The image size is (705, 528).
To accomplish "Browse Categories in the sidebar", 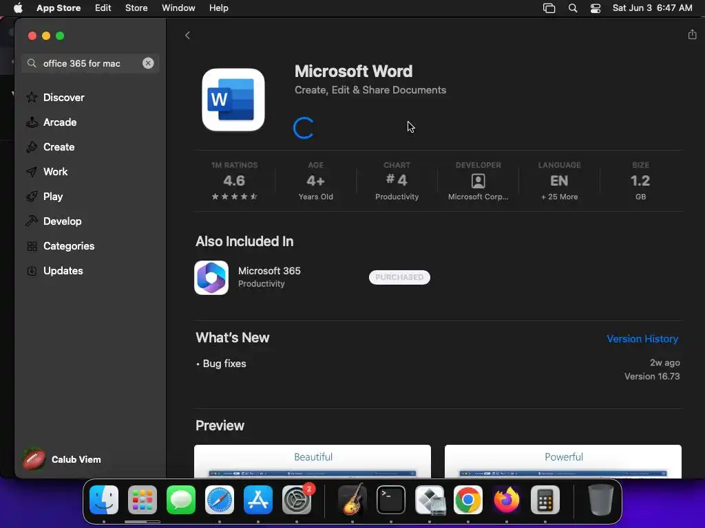I will tap(68, 245).
